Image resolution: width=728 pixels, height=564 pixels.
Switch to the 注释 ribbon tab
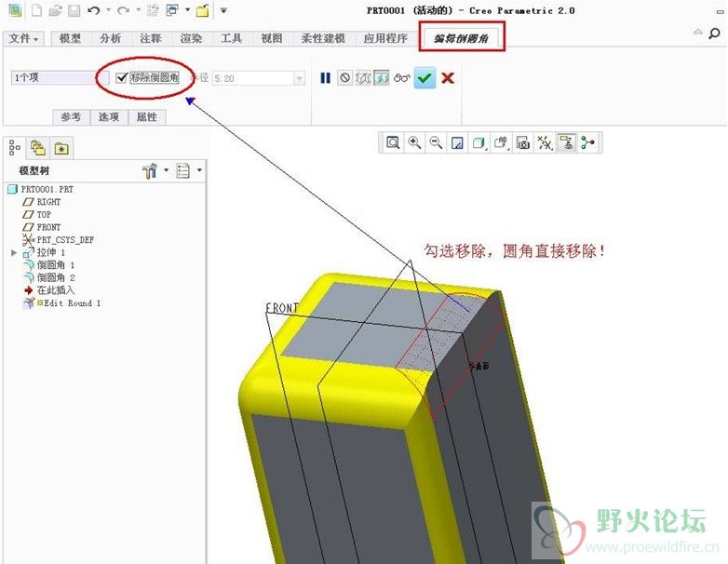(151, 38)
